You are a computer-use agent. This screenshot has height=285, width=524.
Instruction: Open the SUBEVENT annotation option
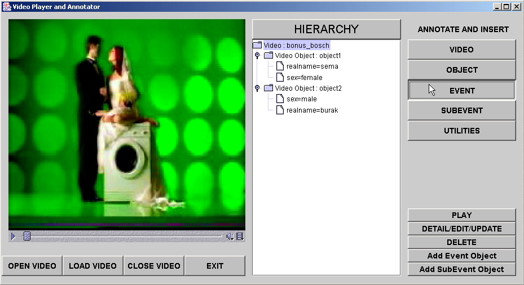point(461,111)
